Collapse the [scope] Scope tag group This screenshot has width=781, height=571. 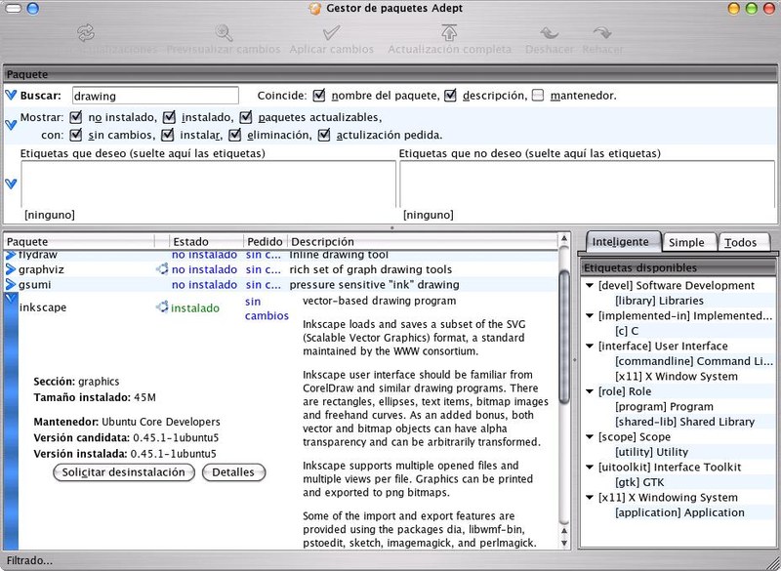(x=590, y=437)
